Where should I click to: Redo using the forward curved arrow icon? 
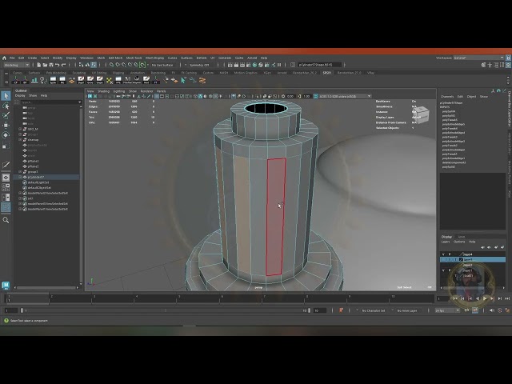point(63,65)
